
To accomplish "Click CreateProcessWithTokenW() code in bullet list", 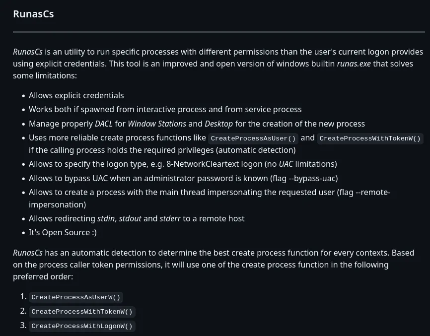I will point(370,138).
